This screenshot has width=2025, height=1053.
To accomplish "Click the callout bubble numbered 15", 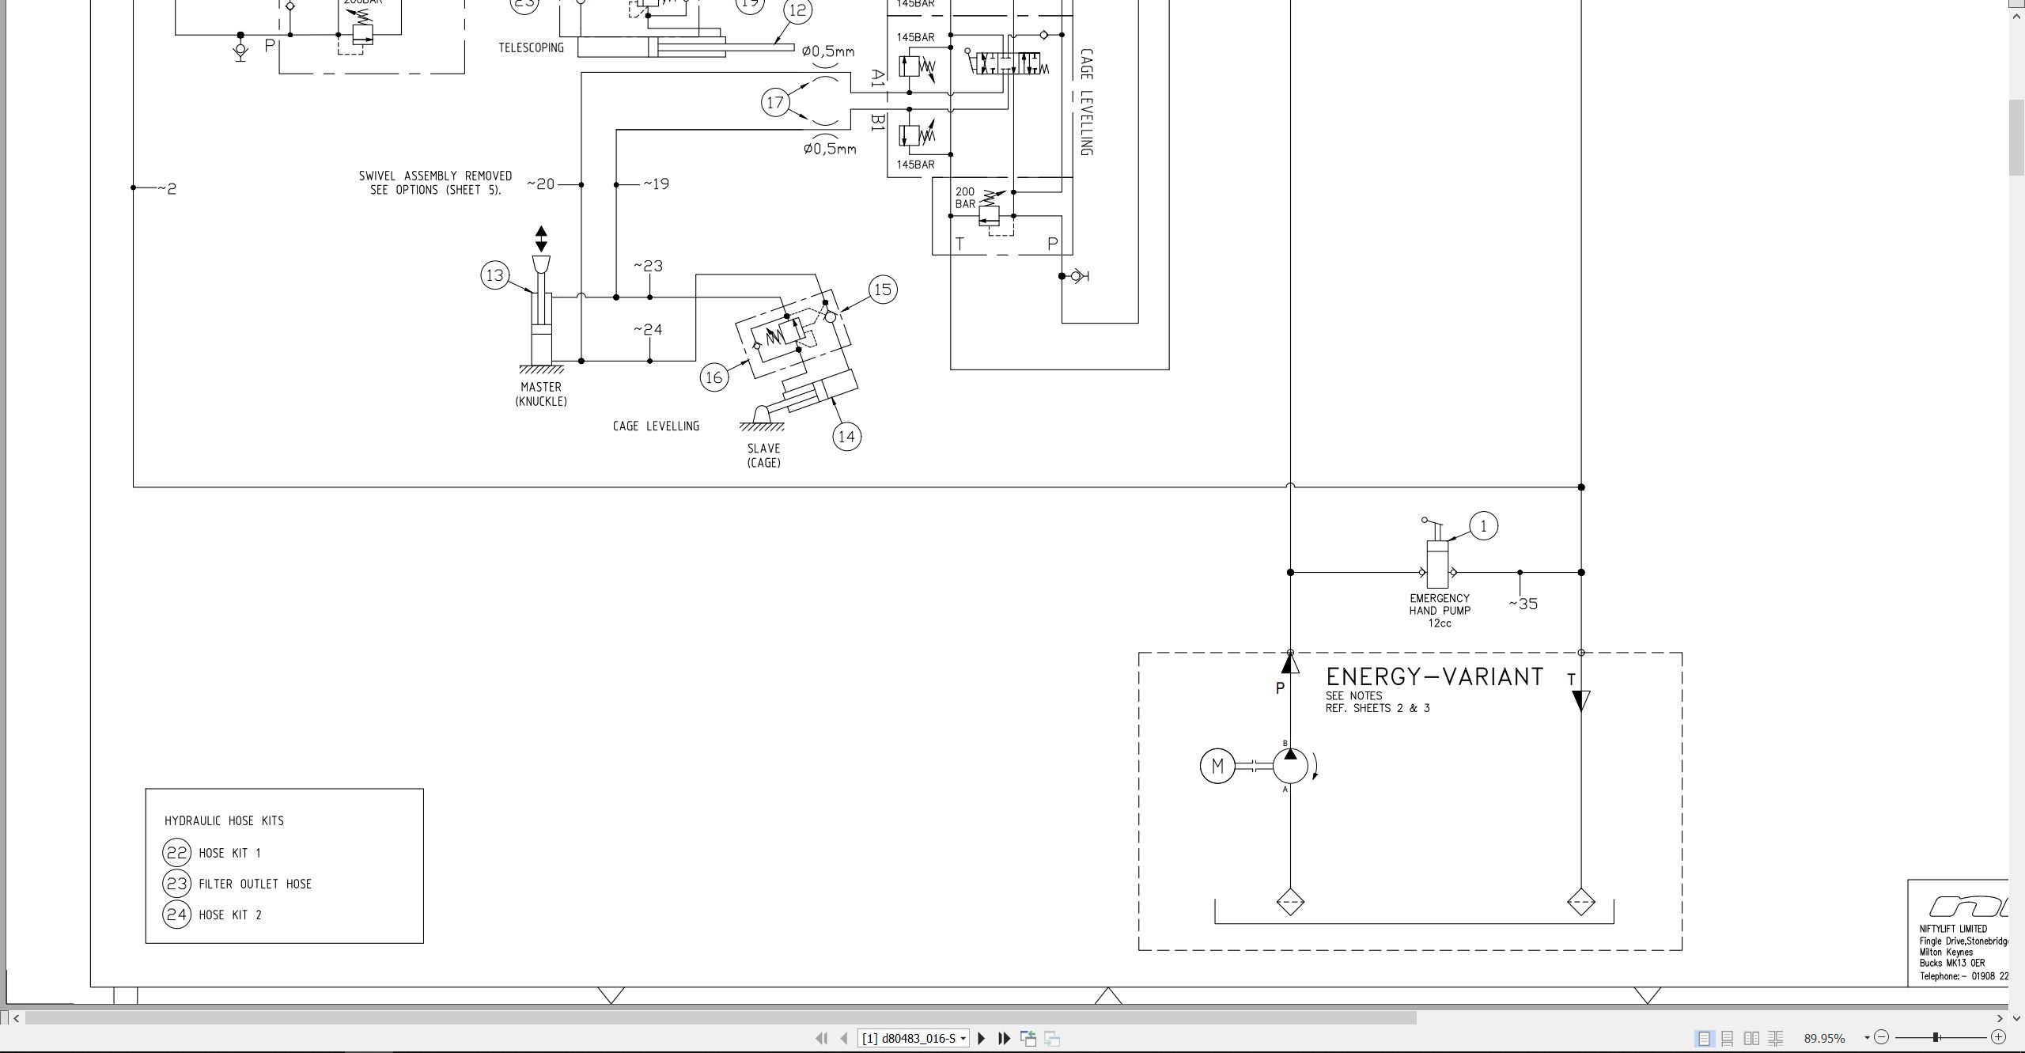I will click(883, 290).
